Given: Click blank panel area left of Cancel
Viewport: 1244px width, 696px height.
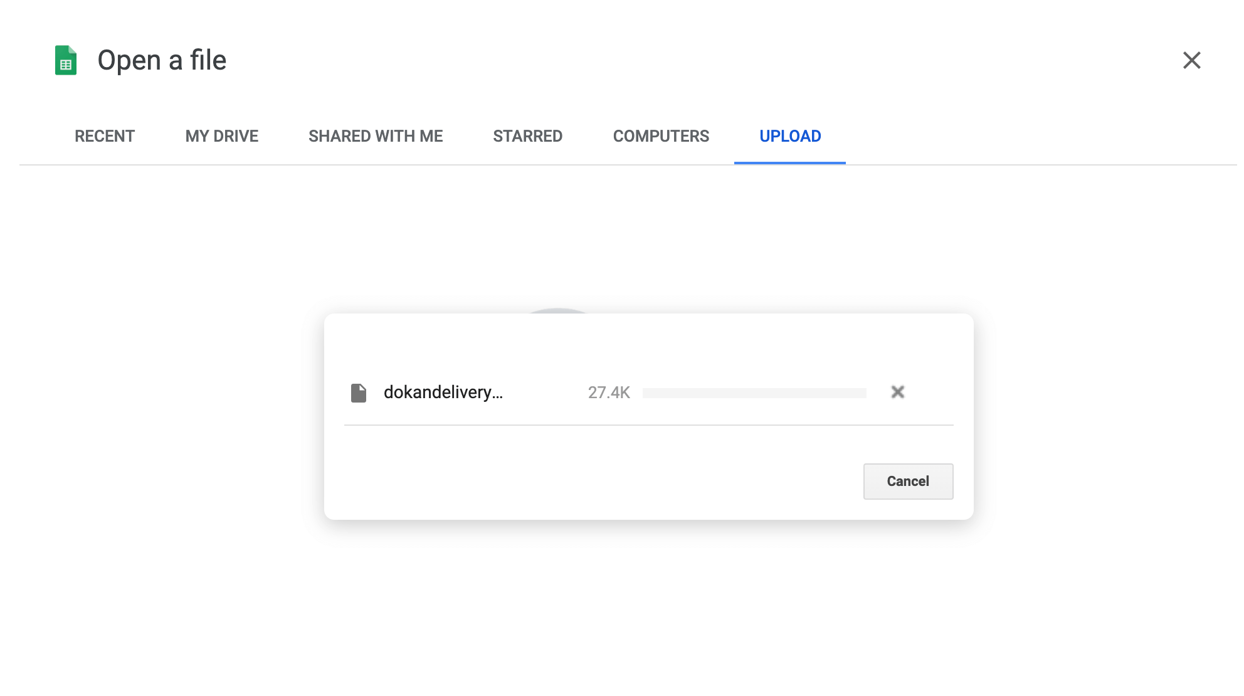Looking at the screenshot, I should tap(596, 482).
